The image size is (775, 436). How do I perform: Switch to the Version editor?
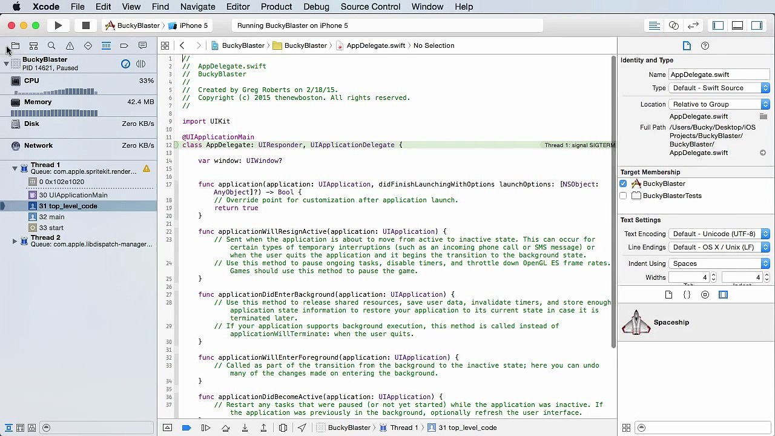(693, 25)
